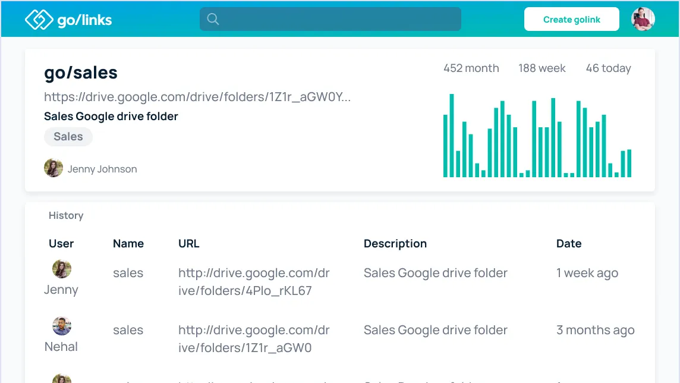The width and height of the screenshot is (680, 383).
Task: Switch to the History section header
Action: click(65, 215)
